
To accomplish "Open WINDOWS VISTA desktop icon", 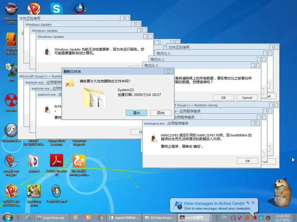I will (11, 13).
